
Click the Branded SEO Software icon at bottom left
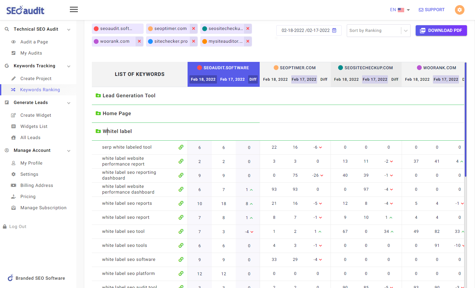pyautogui.click(x=10, y=278)
